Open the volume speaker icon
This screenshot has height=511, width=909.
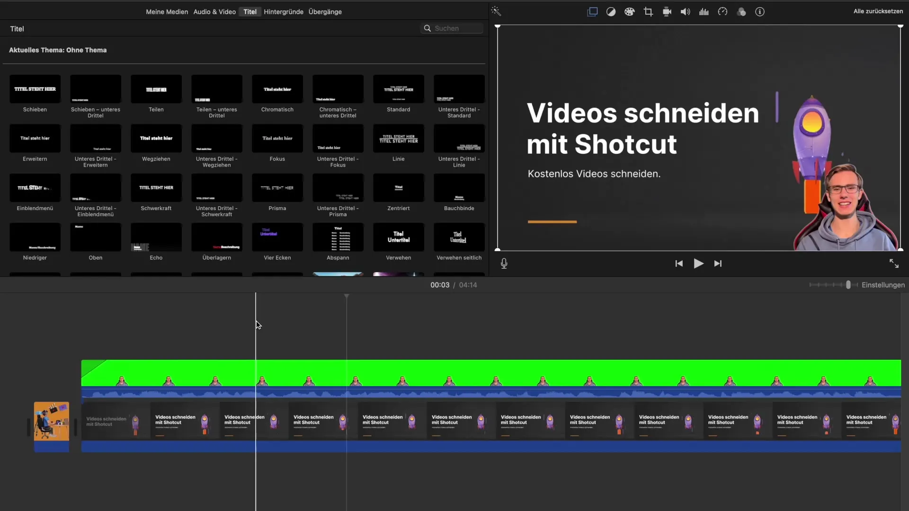[685, 12]
